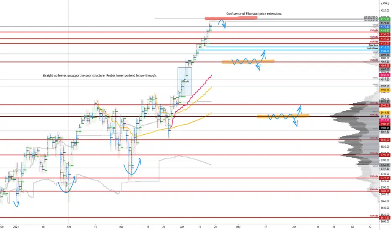Click the LVNode label in blue box
Screen dimensions: 391x230
click(x=185, y=81)
